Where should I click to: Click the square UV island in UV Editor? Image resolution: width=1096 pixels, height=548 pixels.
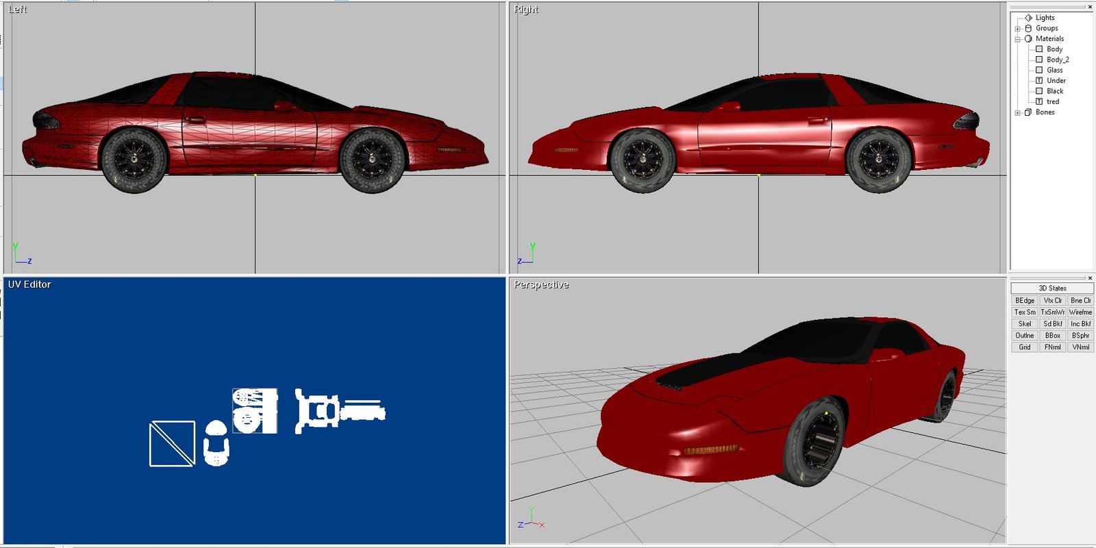[x=172, y=444]
